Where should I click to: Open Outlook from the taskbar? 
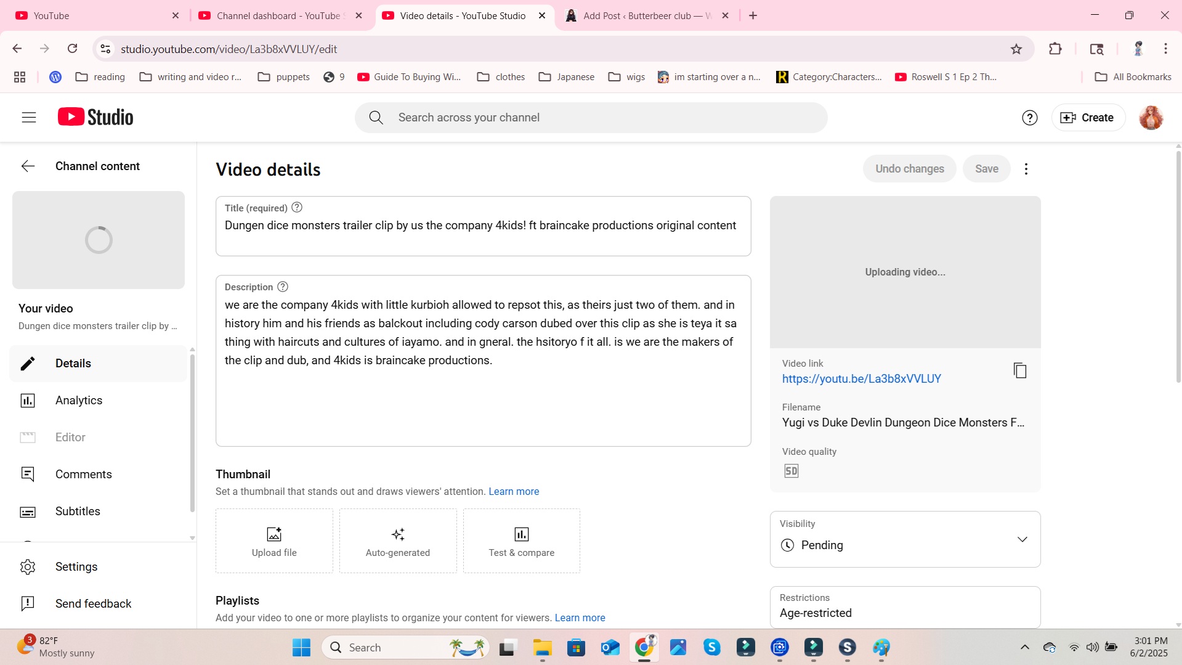[610, 648]
